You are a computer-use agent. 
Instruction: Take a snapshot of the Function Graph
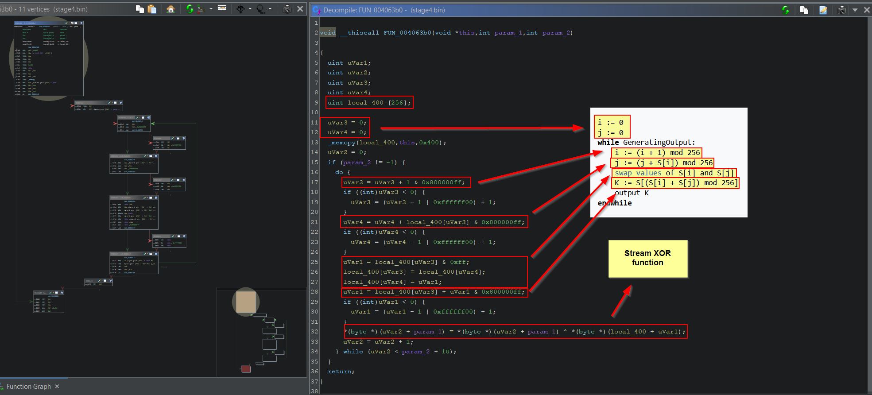[287, 9]
